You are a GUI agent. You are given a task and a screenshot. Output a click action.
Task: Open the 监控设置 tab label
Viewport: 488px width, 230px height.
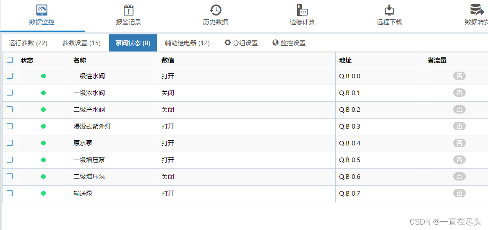pyautogui.click(x=293, y=43)
